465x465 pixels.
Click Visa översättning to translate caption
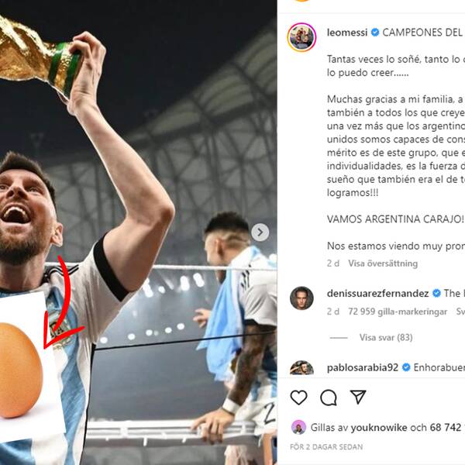pos(383,263)
